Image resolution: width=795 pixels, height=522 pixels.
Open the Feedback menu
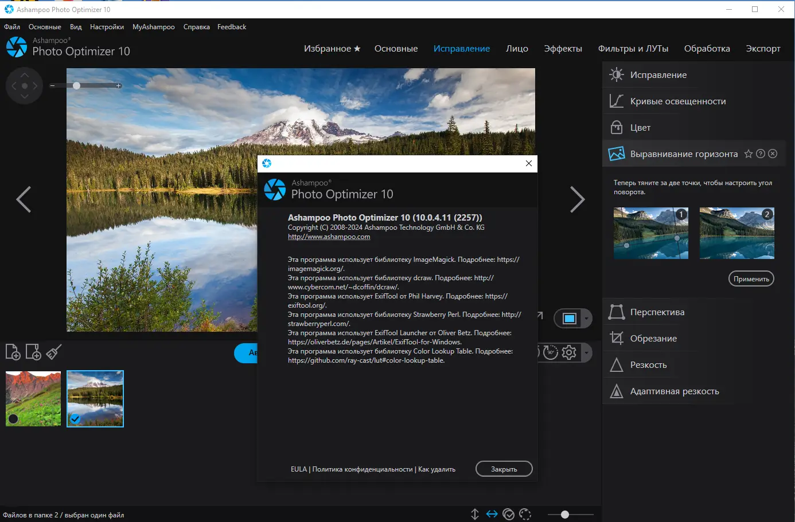point(232,27)
